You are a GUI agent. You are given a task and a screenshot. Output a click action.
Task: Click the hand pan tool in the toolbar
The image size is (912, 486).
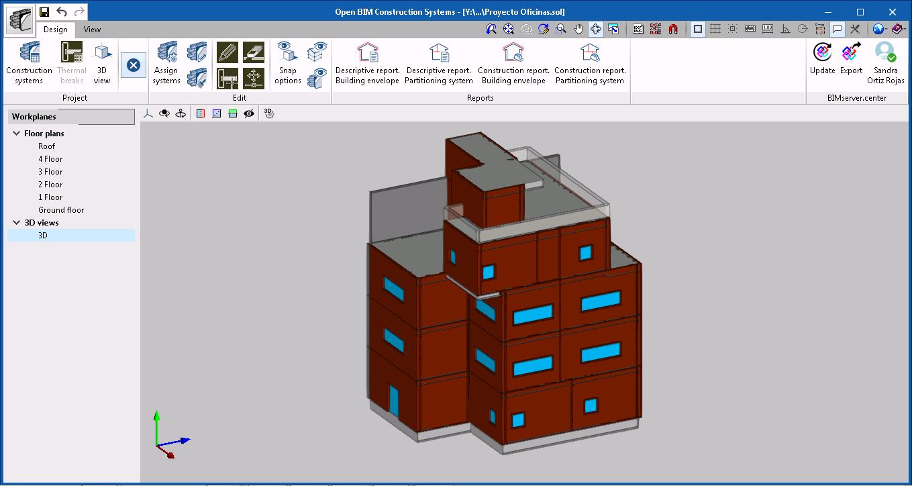tap(578, 29)
